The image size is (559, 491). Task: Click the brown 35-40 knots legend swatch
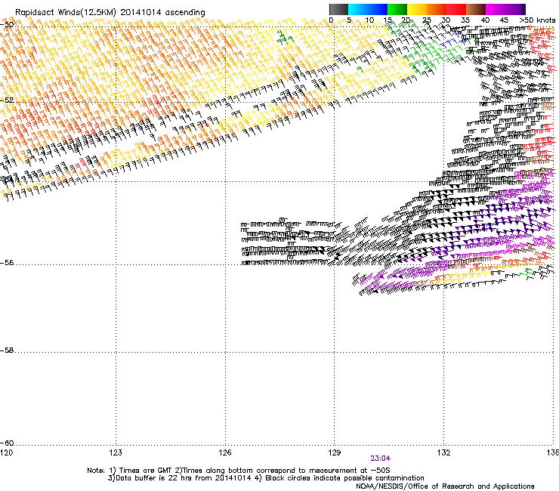pos(476,9)
